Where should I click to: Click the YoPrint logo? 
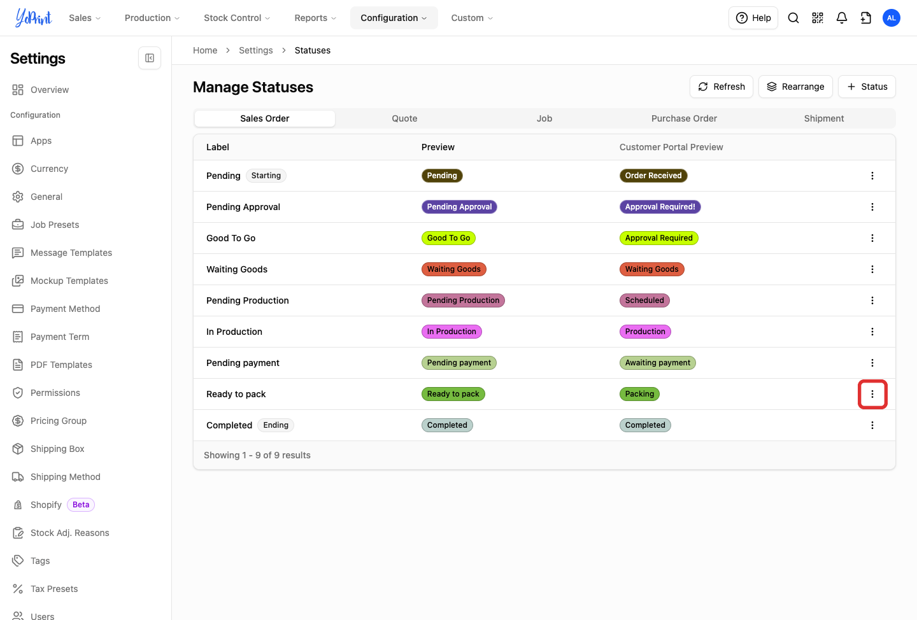coord(34,18)
